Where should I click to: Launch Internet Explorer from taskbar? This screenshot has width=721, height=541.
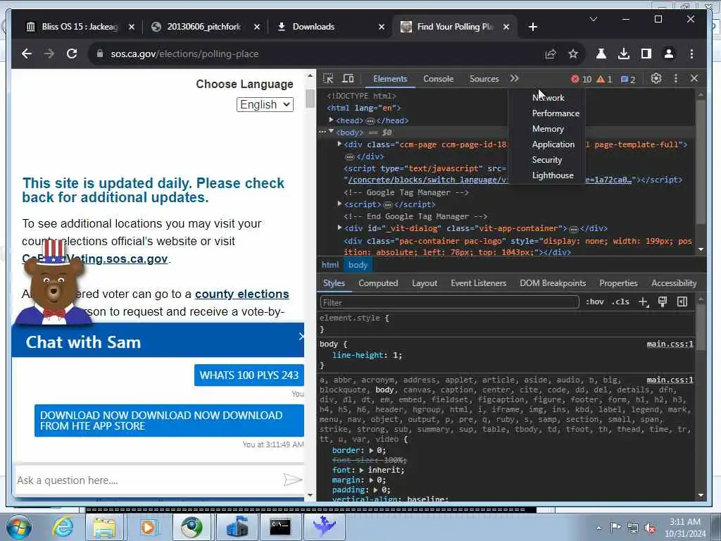62,527
